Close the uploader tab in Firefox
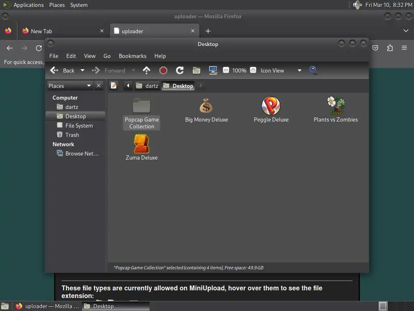Viewport: 414px width, 311px height. click(193, 31)
